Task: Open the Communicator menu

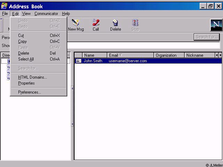Action: pos(46,14)
